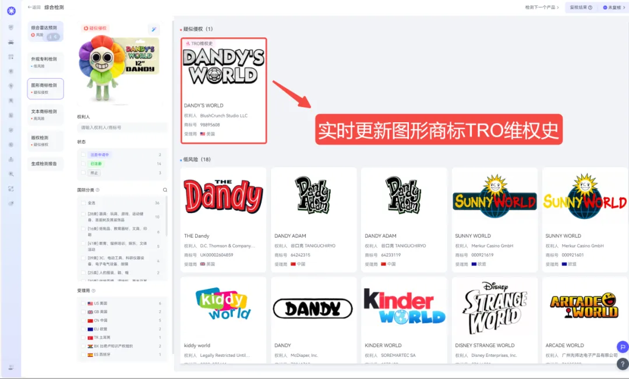Open SUNNY WORLD card number 000921601
This screenshot has width=629, height=379.
coord(585,220)
